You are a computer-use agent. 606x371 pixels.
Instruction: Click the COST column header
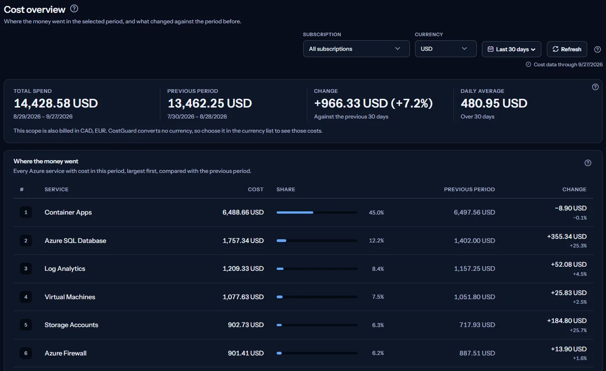pos(256,189)
